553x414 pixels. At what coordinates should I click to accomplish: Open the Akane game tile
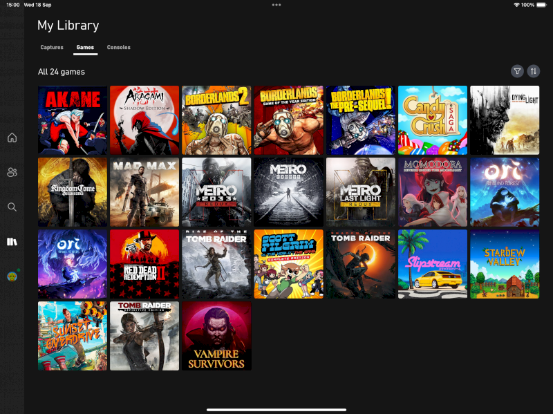pos(73,120)
